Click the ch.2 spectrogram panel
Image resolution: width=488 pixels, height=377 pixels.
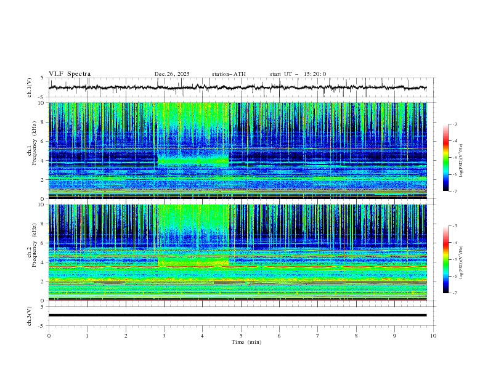(x=237, y=253)
